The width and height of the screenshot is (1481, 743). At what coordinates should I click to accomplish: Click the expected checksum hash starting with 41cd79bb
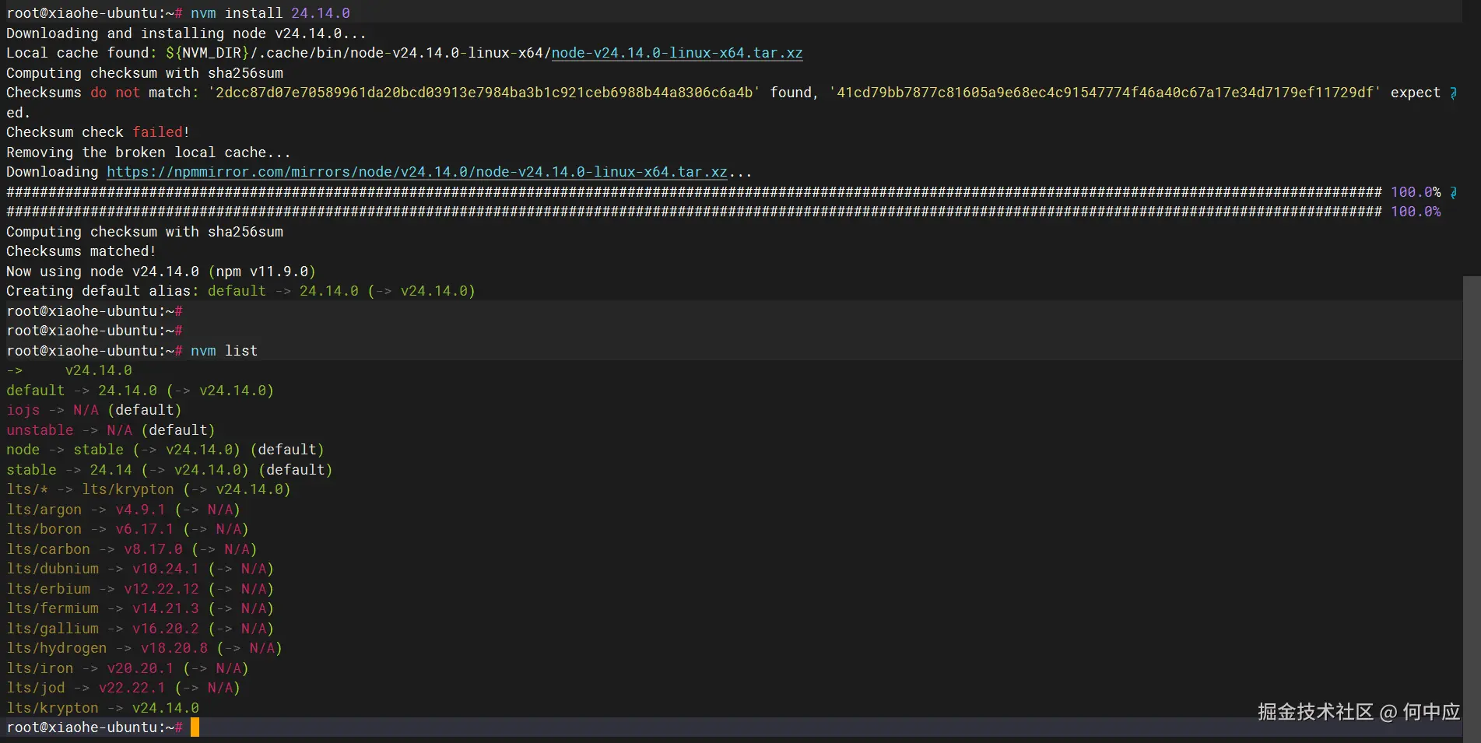tap(1105, 93)
